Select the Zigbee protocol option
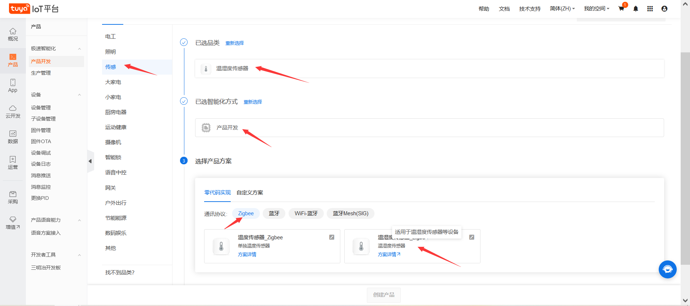Screen dimensions: 690x306 click(246, 213)
